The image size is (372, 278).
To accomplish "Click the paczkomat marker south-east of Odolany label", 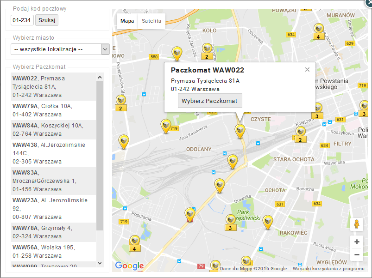I will click(233, 162).
